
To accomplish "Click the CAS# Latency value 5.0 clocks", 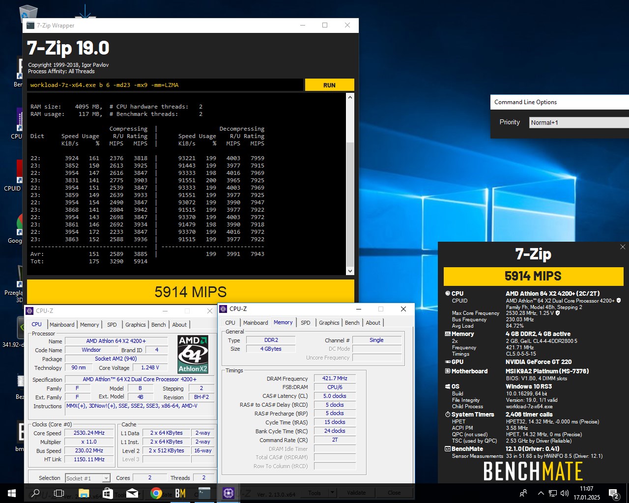I will pos(335,396).
